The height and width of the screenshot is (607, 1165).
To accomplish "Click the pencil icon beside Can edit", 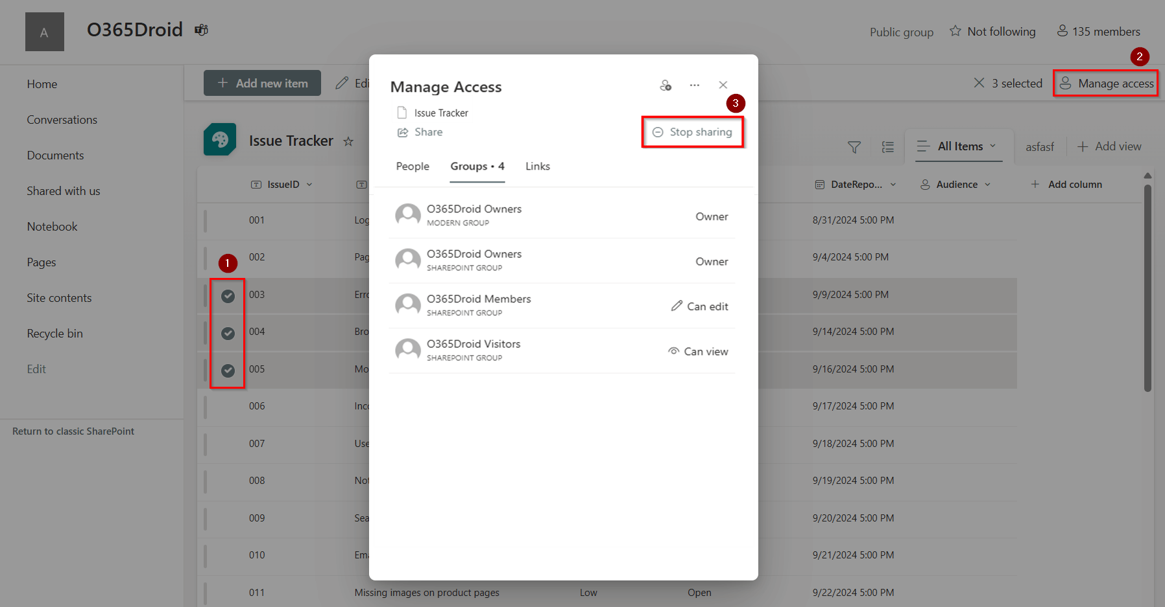I will [677, 305].
